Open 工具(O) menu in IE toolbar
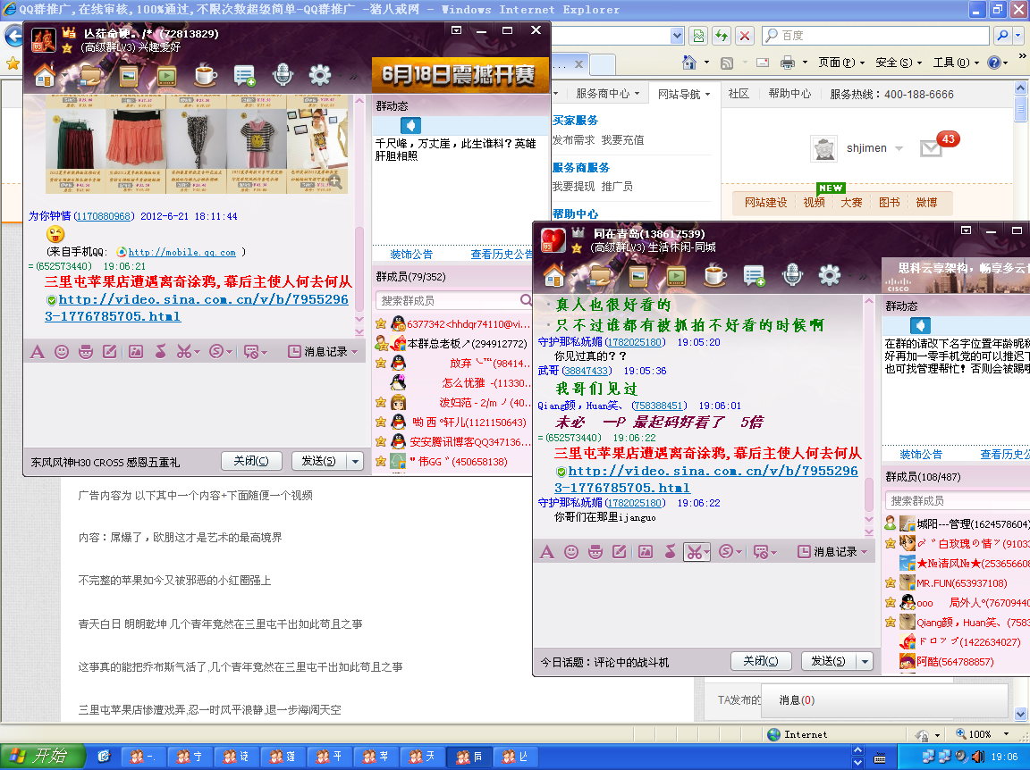Image resolution: width=1030 pixels, height=770 pixels. (x=955, y=63)
